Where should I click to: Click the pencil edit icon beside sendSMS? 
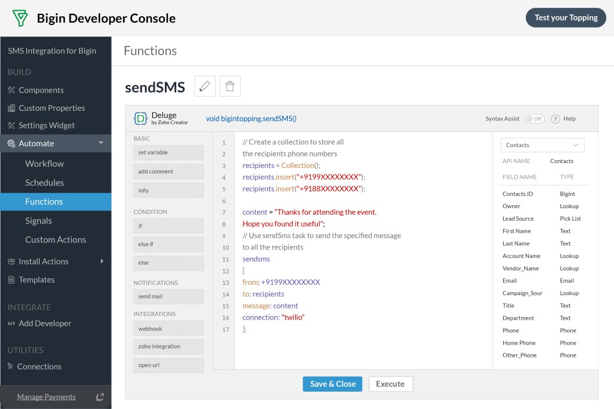205,86
